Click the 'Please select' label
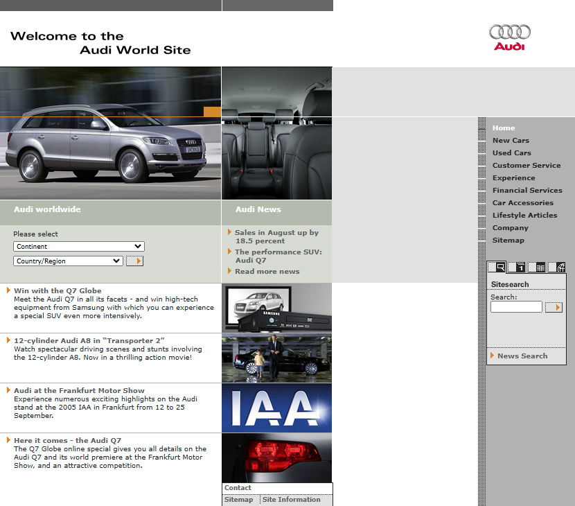The image size is (575, 506). 35,234
